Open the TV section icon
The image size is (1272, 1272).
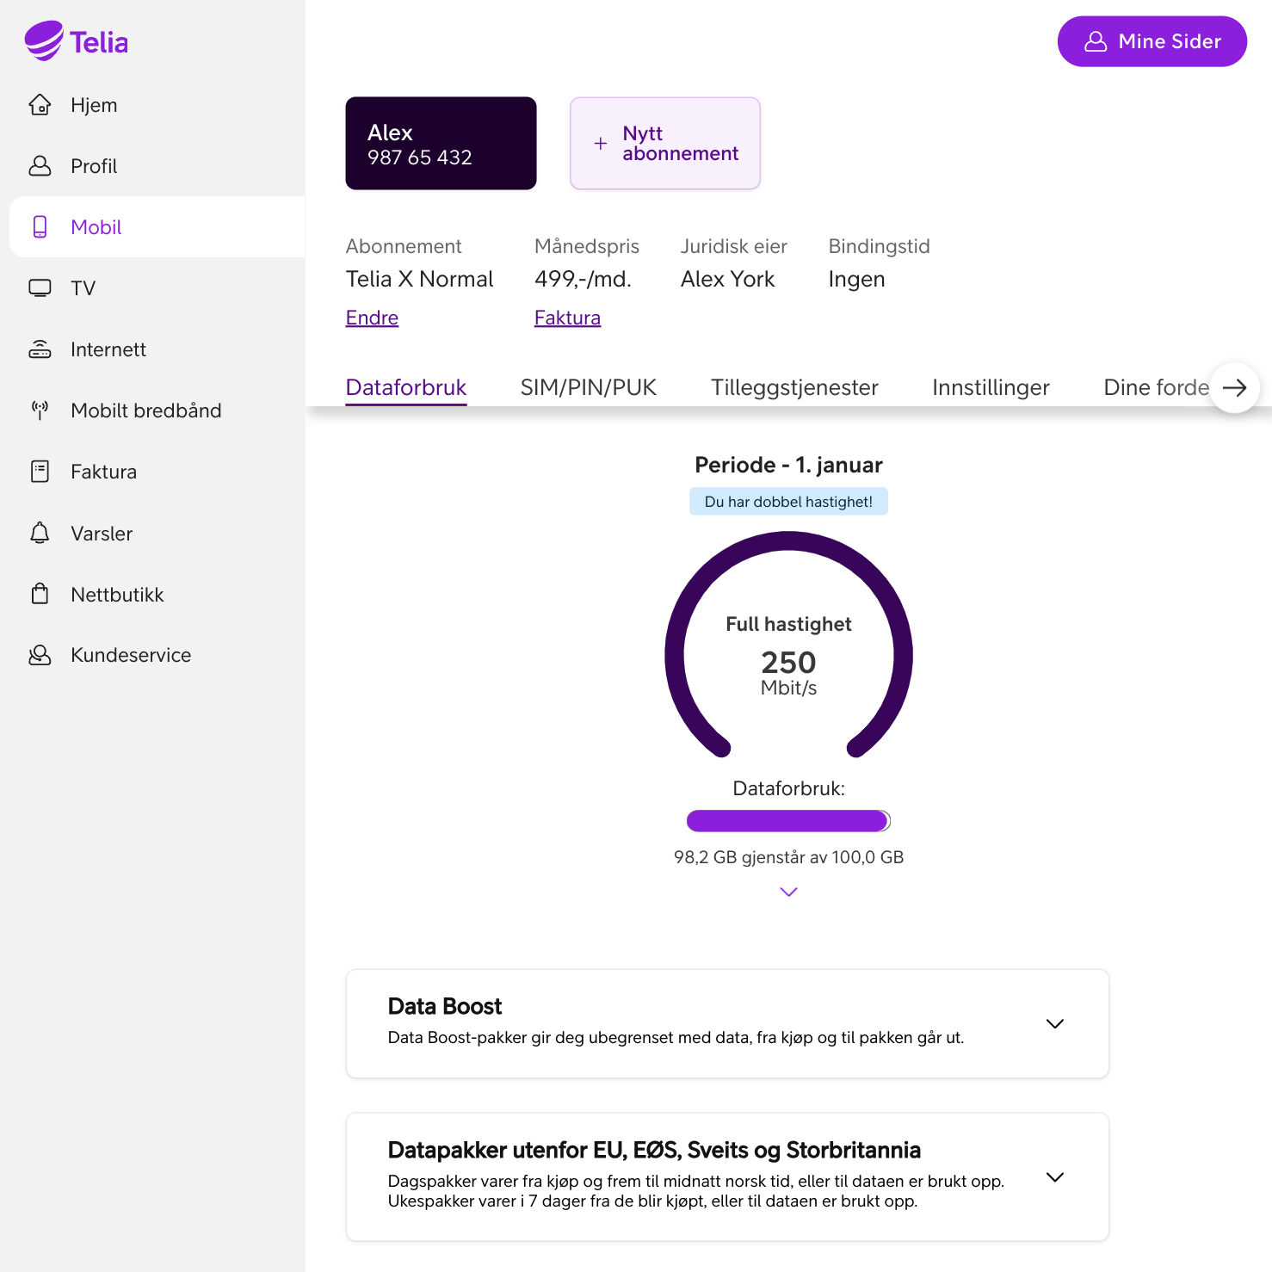(x=40, y=287)
